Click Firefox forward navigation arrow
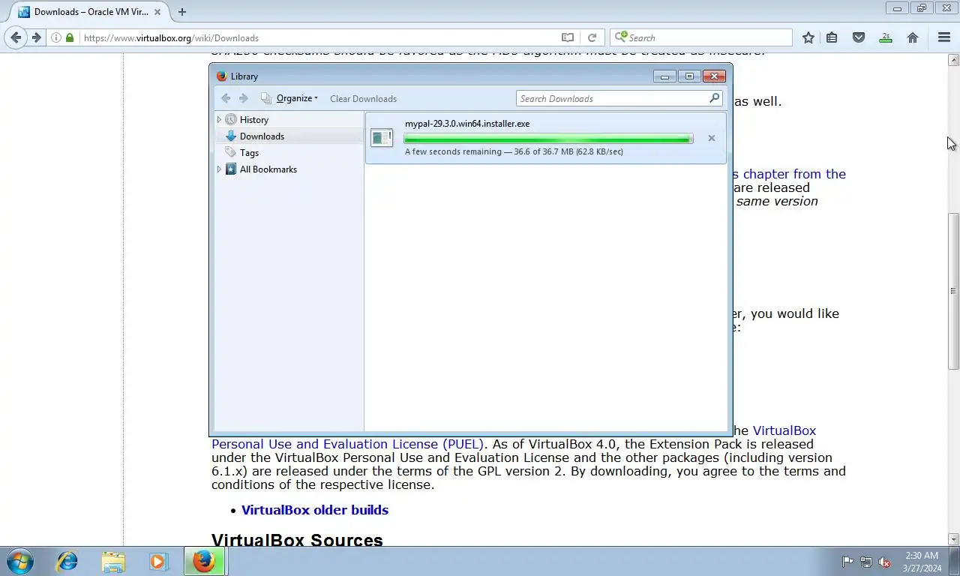 coord(36,37)
